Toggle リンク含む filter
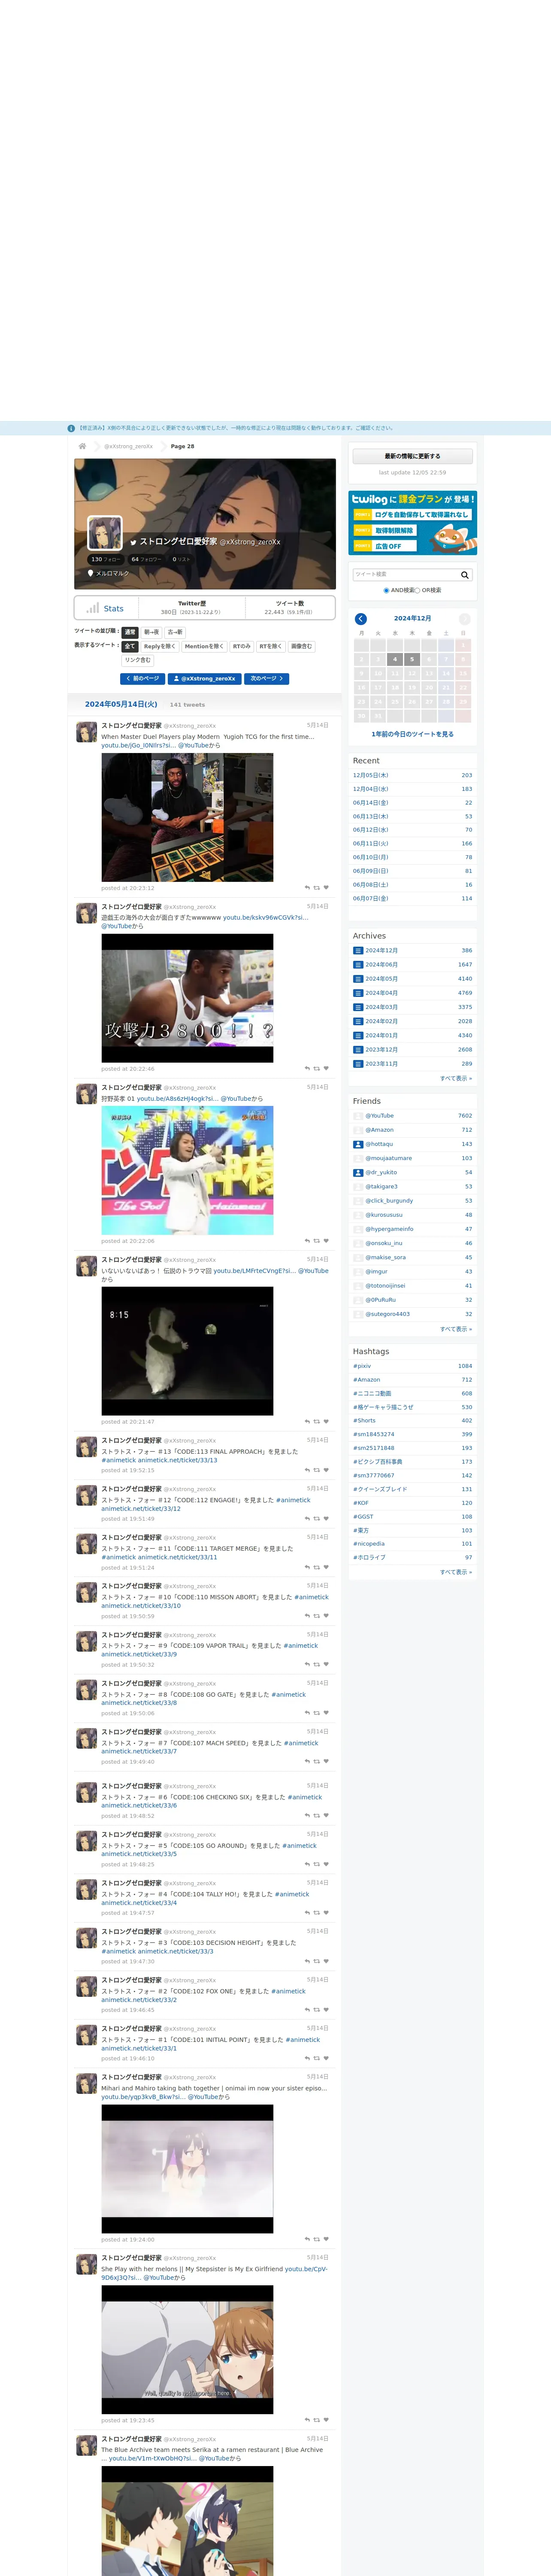Viewport: 551px width, 2576px height. (x=138, y=660)
